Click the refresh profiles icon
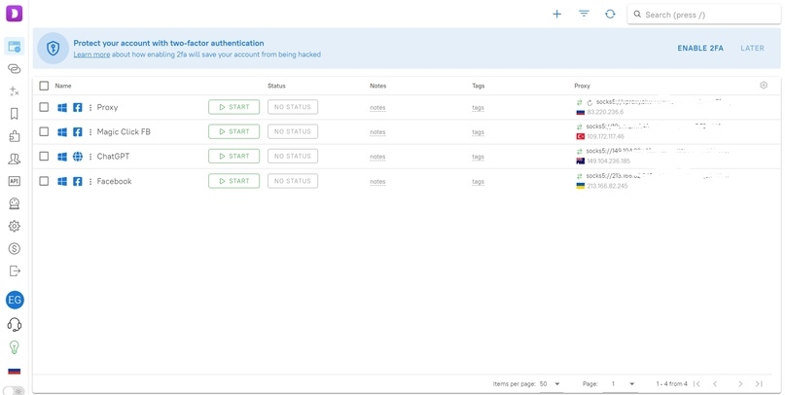This screenshot has height=395, width=785. tap(610, 15)
